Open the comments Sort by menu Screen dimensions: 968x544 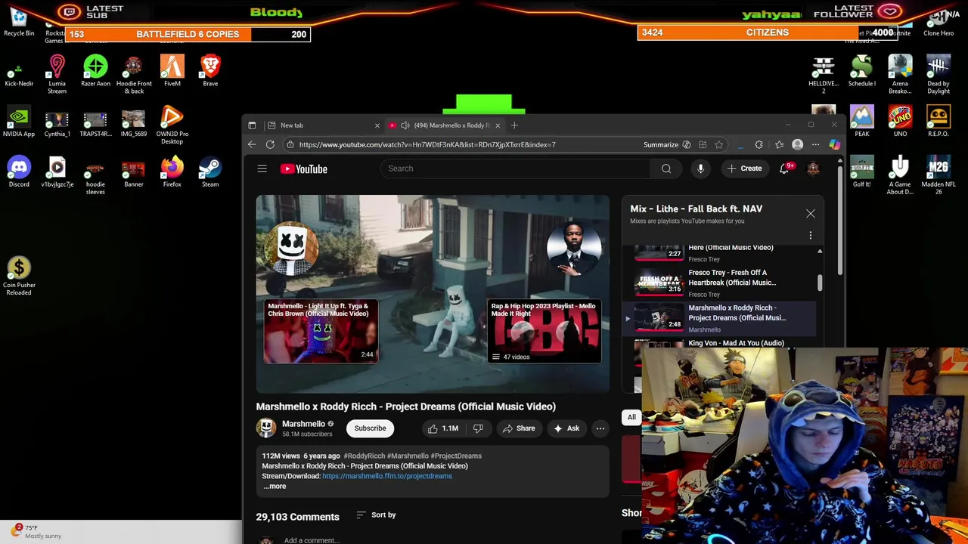click(x=376, y=515)
